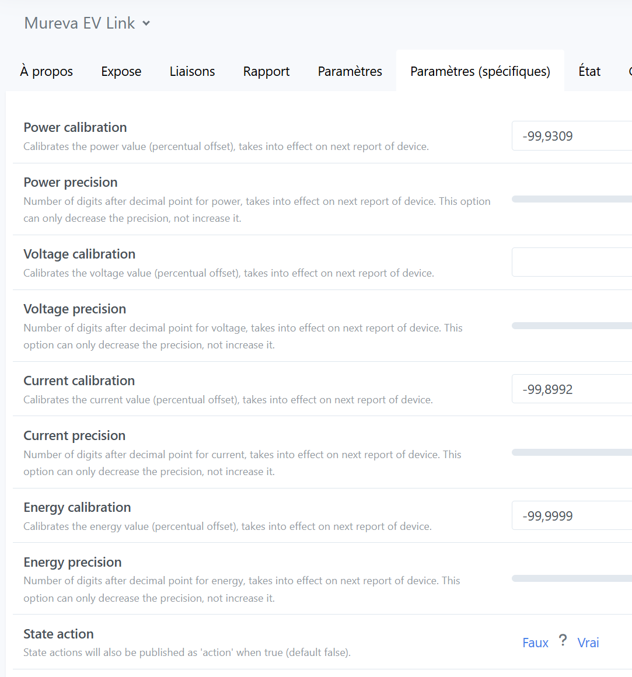Adjust the Power precision slider
This screenshot has height=677, width=632.
click(572, 199)
